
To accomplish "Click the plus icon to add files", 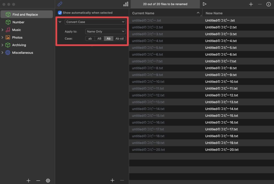I will 251,4.
